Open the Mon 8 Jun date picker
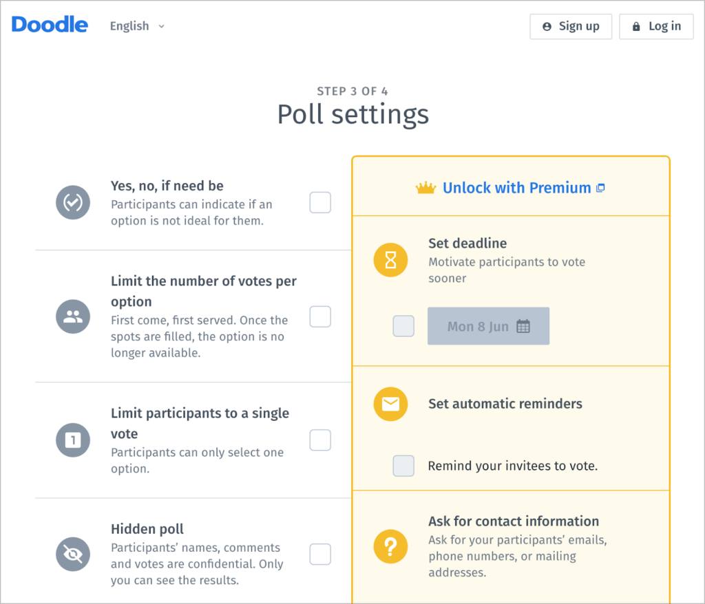The height and width of the screenshot is (604, 705). (x=488, y=326)
